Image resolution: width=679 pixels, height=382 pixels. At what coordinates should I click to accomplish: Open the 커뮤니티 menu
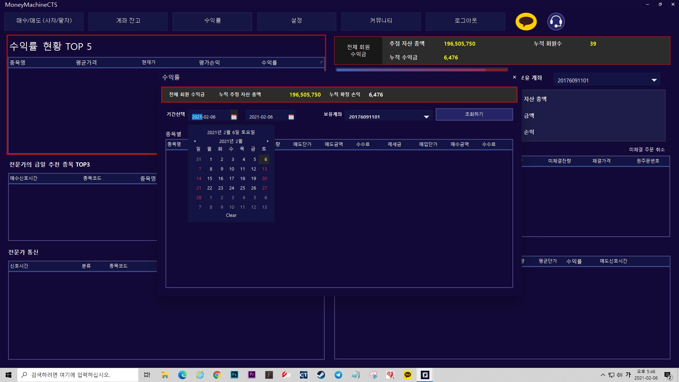pyautogui.click(x=381, y=21)
